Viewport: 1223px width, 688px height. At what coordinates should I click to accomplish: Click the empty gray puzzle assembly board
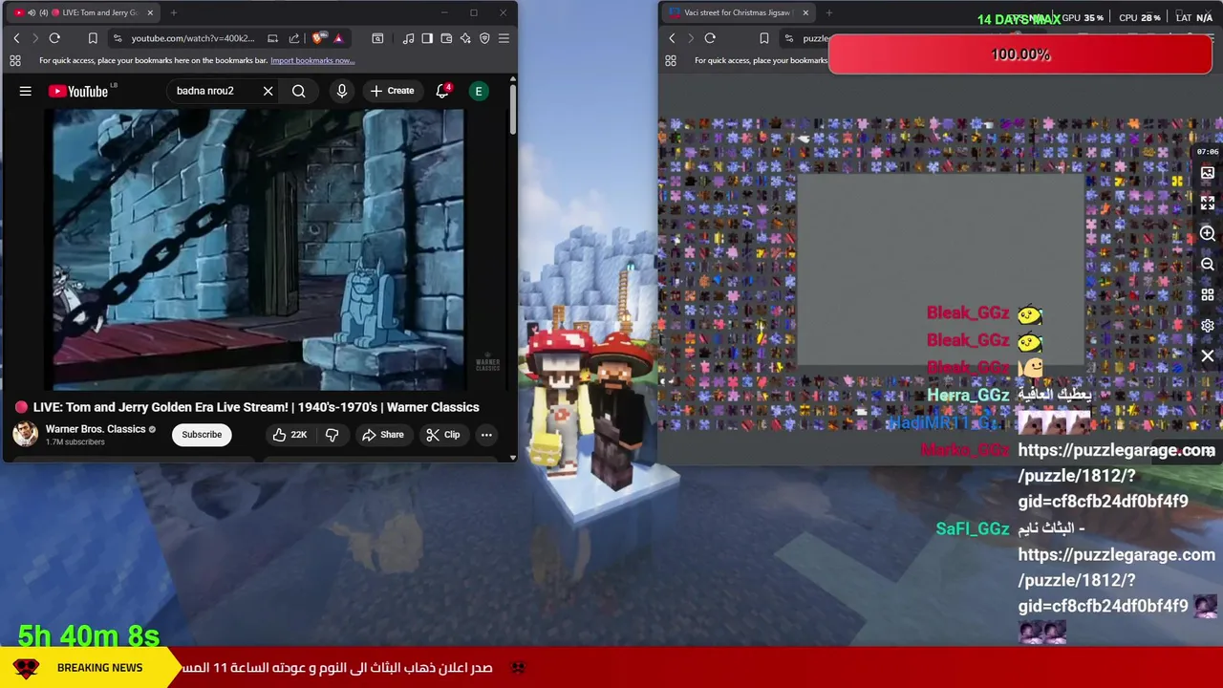[941, 269]
